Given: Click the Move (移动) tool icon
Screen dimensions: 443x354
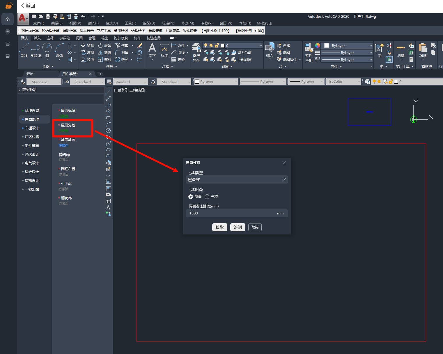Looking at the screenshot, I should tap(83, 45).
